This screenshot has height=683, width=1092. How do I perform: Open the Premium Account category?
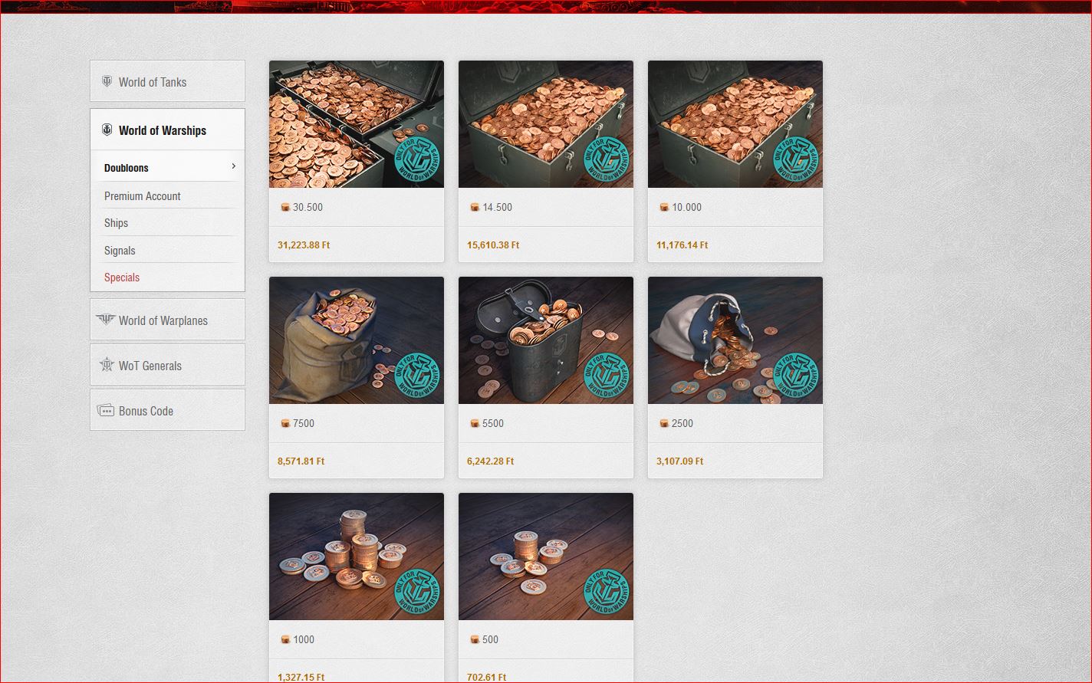click(142, 196)
